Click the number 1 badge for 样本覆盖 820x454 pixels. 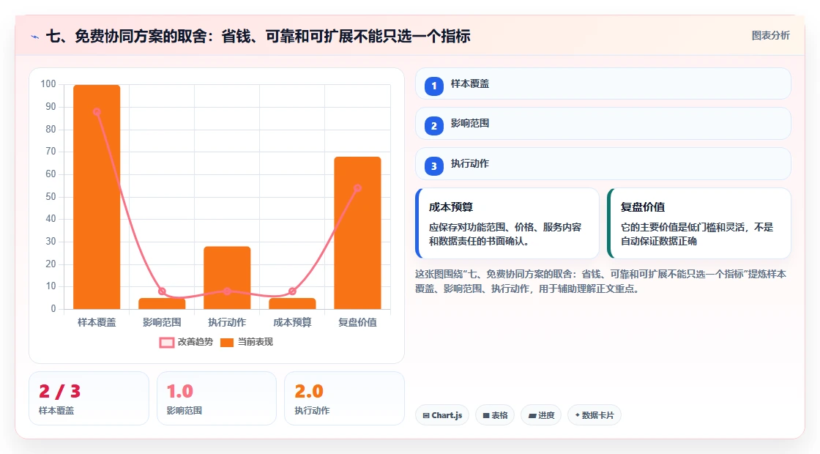[x=434, y=86]
